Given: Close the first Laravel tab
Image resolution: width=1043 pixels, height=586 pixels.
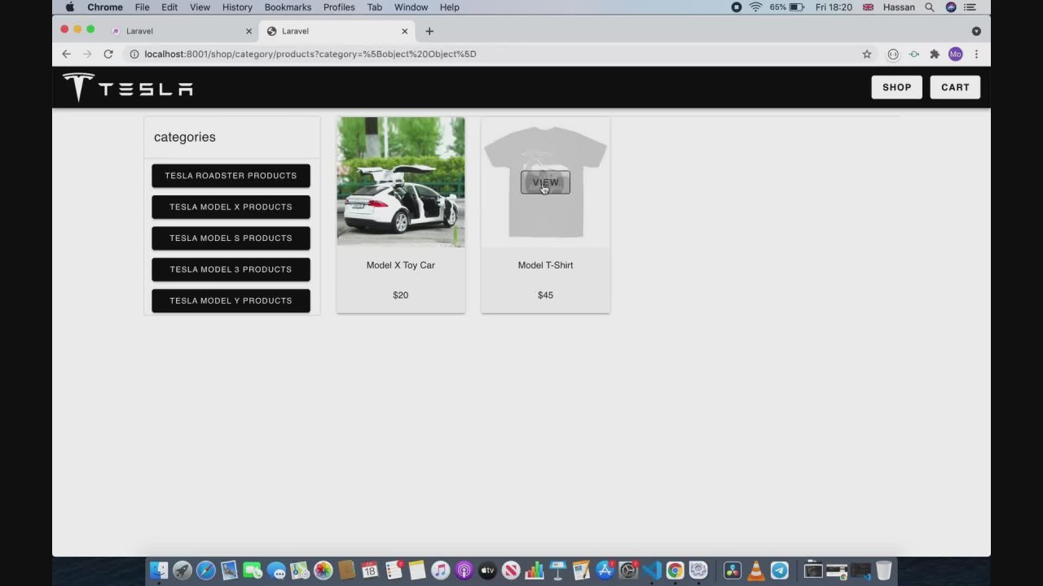Looking at the screenshot, I should [x=249, y=31].
